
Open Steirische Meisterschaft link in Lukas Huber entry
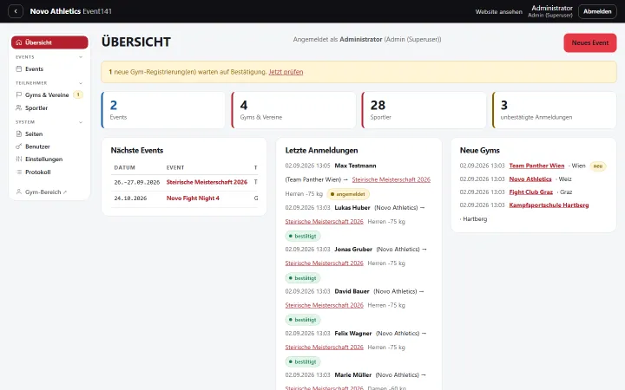pyautogui.click(x=324, y=221)
